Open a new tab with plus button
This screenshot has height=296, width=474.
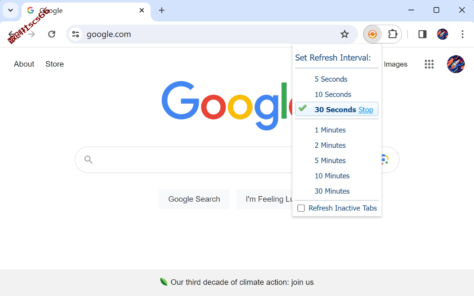[x=161, y=10]
